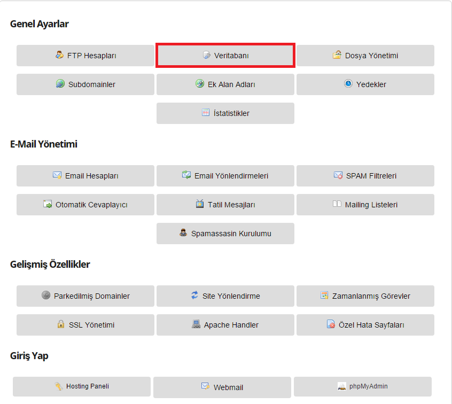
Task: Click the Email Hesapları envelope icon
Action: coord(57,175)
